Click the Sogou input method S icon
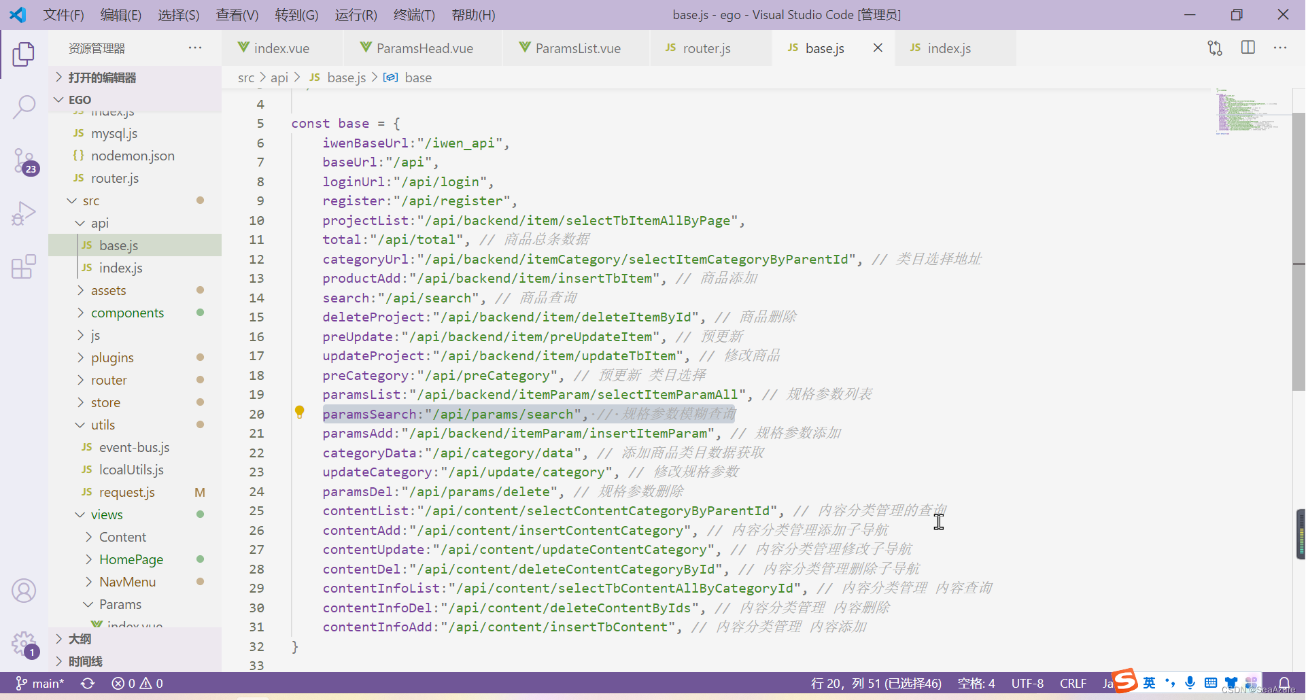The image size is (1306, 700). click(1125, 681)
